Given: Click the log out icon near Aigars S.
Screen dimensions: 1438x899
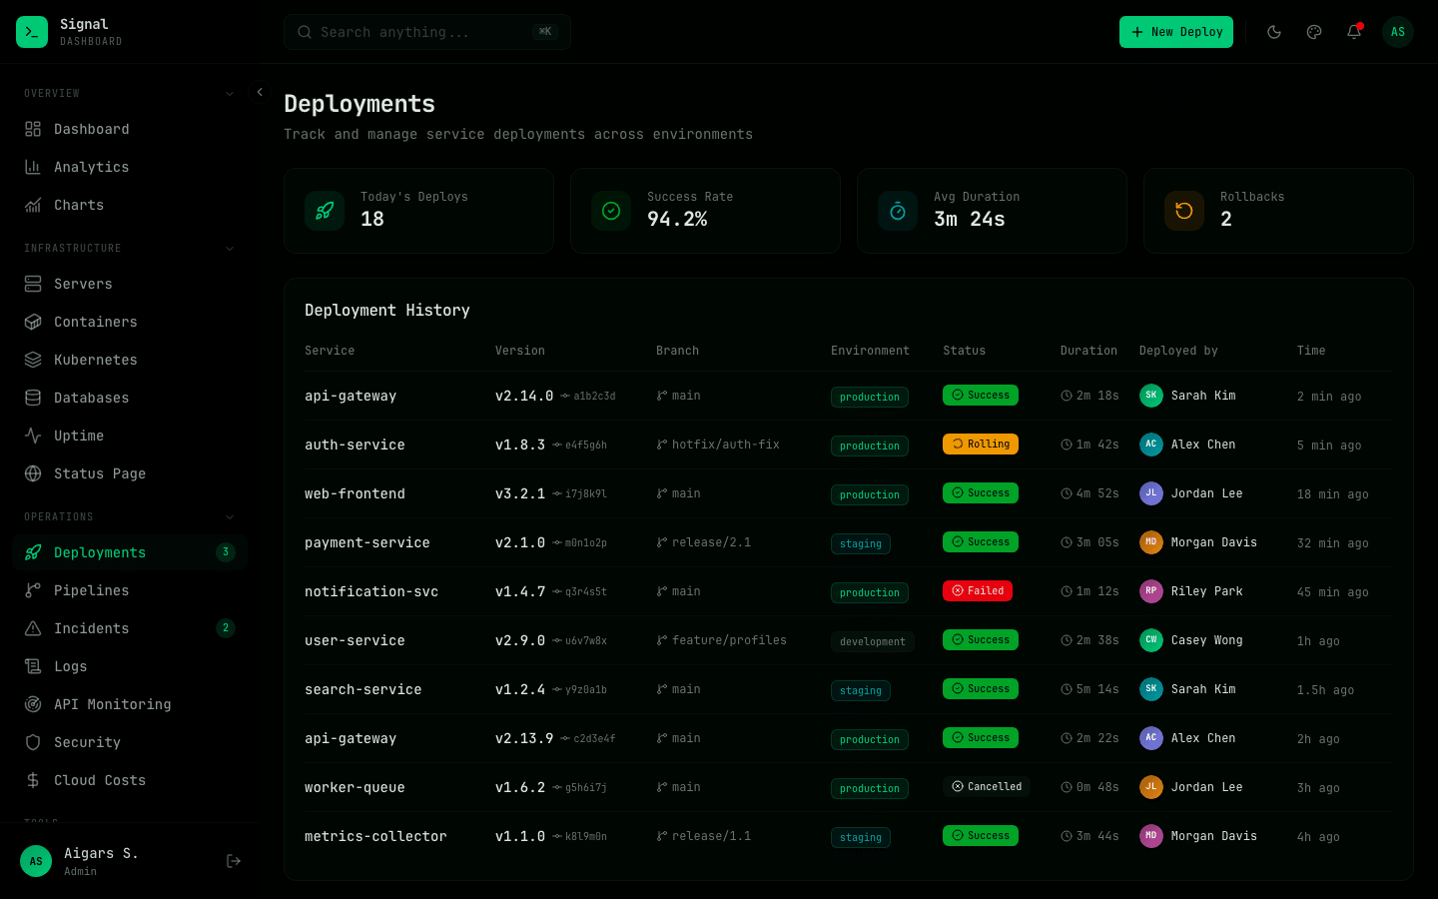Looking at the screenshot, I should 233,860.
